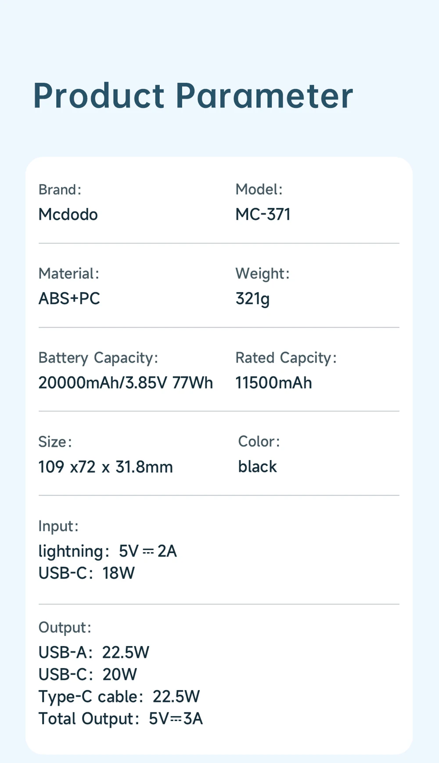The width and height of the screenshot is (439, 763).
Task: Select the 20000mAh/3.85V 77Wh text
Action: pos(126,383)
